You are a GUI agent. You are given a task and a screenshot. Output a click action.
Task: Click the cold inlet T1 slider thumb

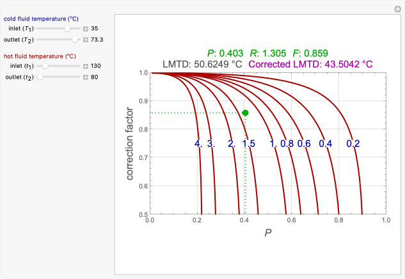[67, 29]
